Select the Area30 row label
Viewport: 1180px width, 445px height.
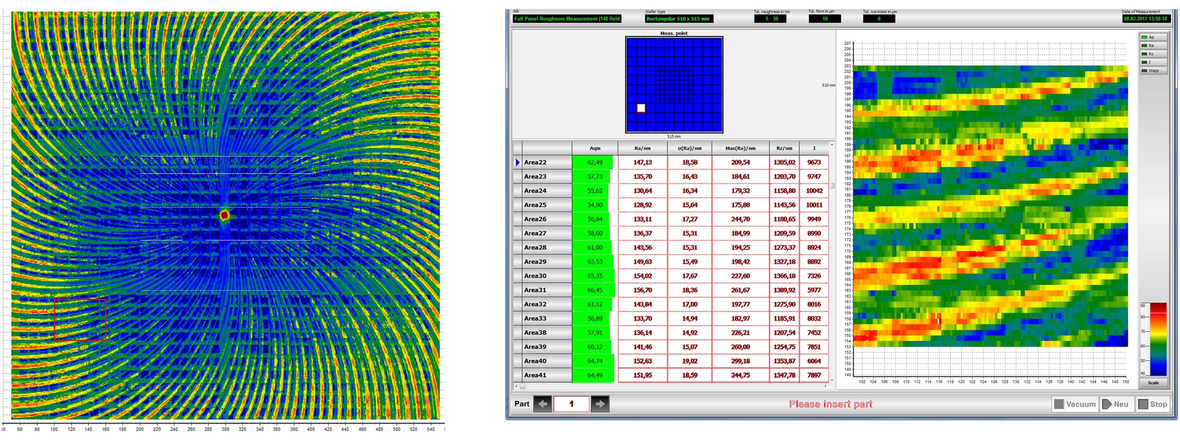click(x=547, y=276)
